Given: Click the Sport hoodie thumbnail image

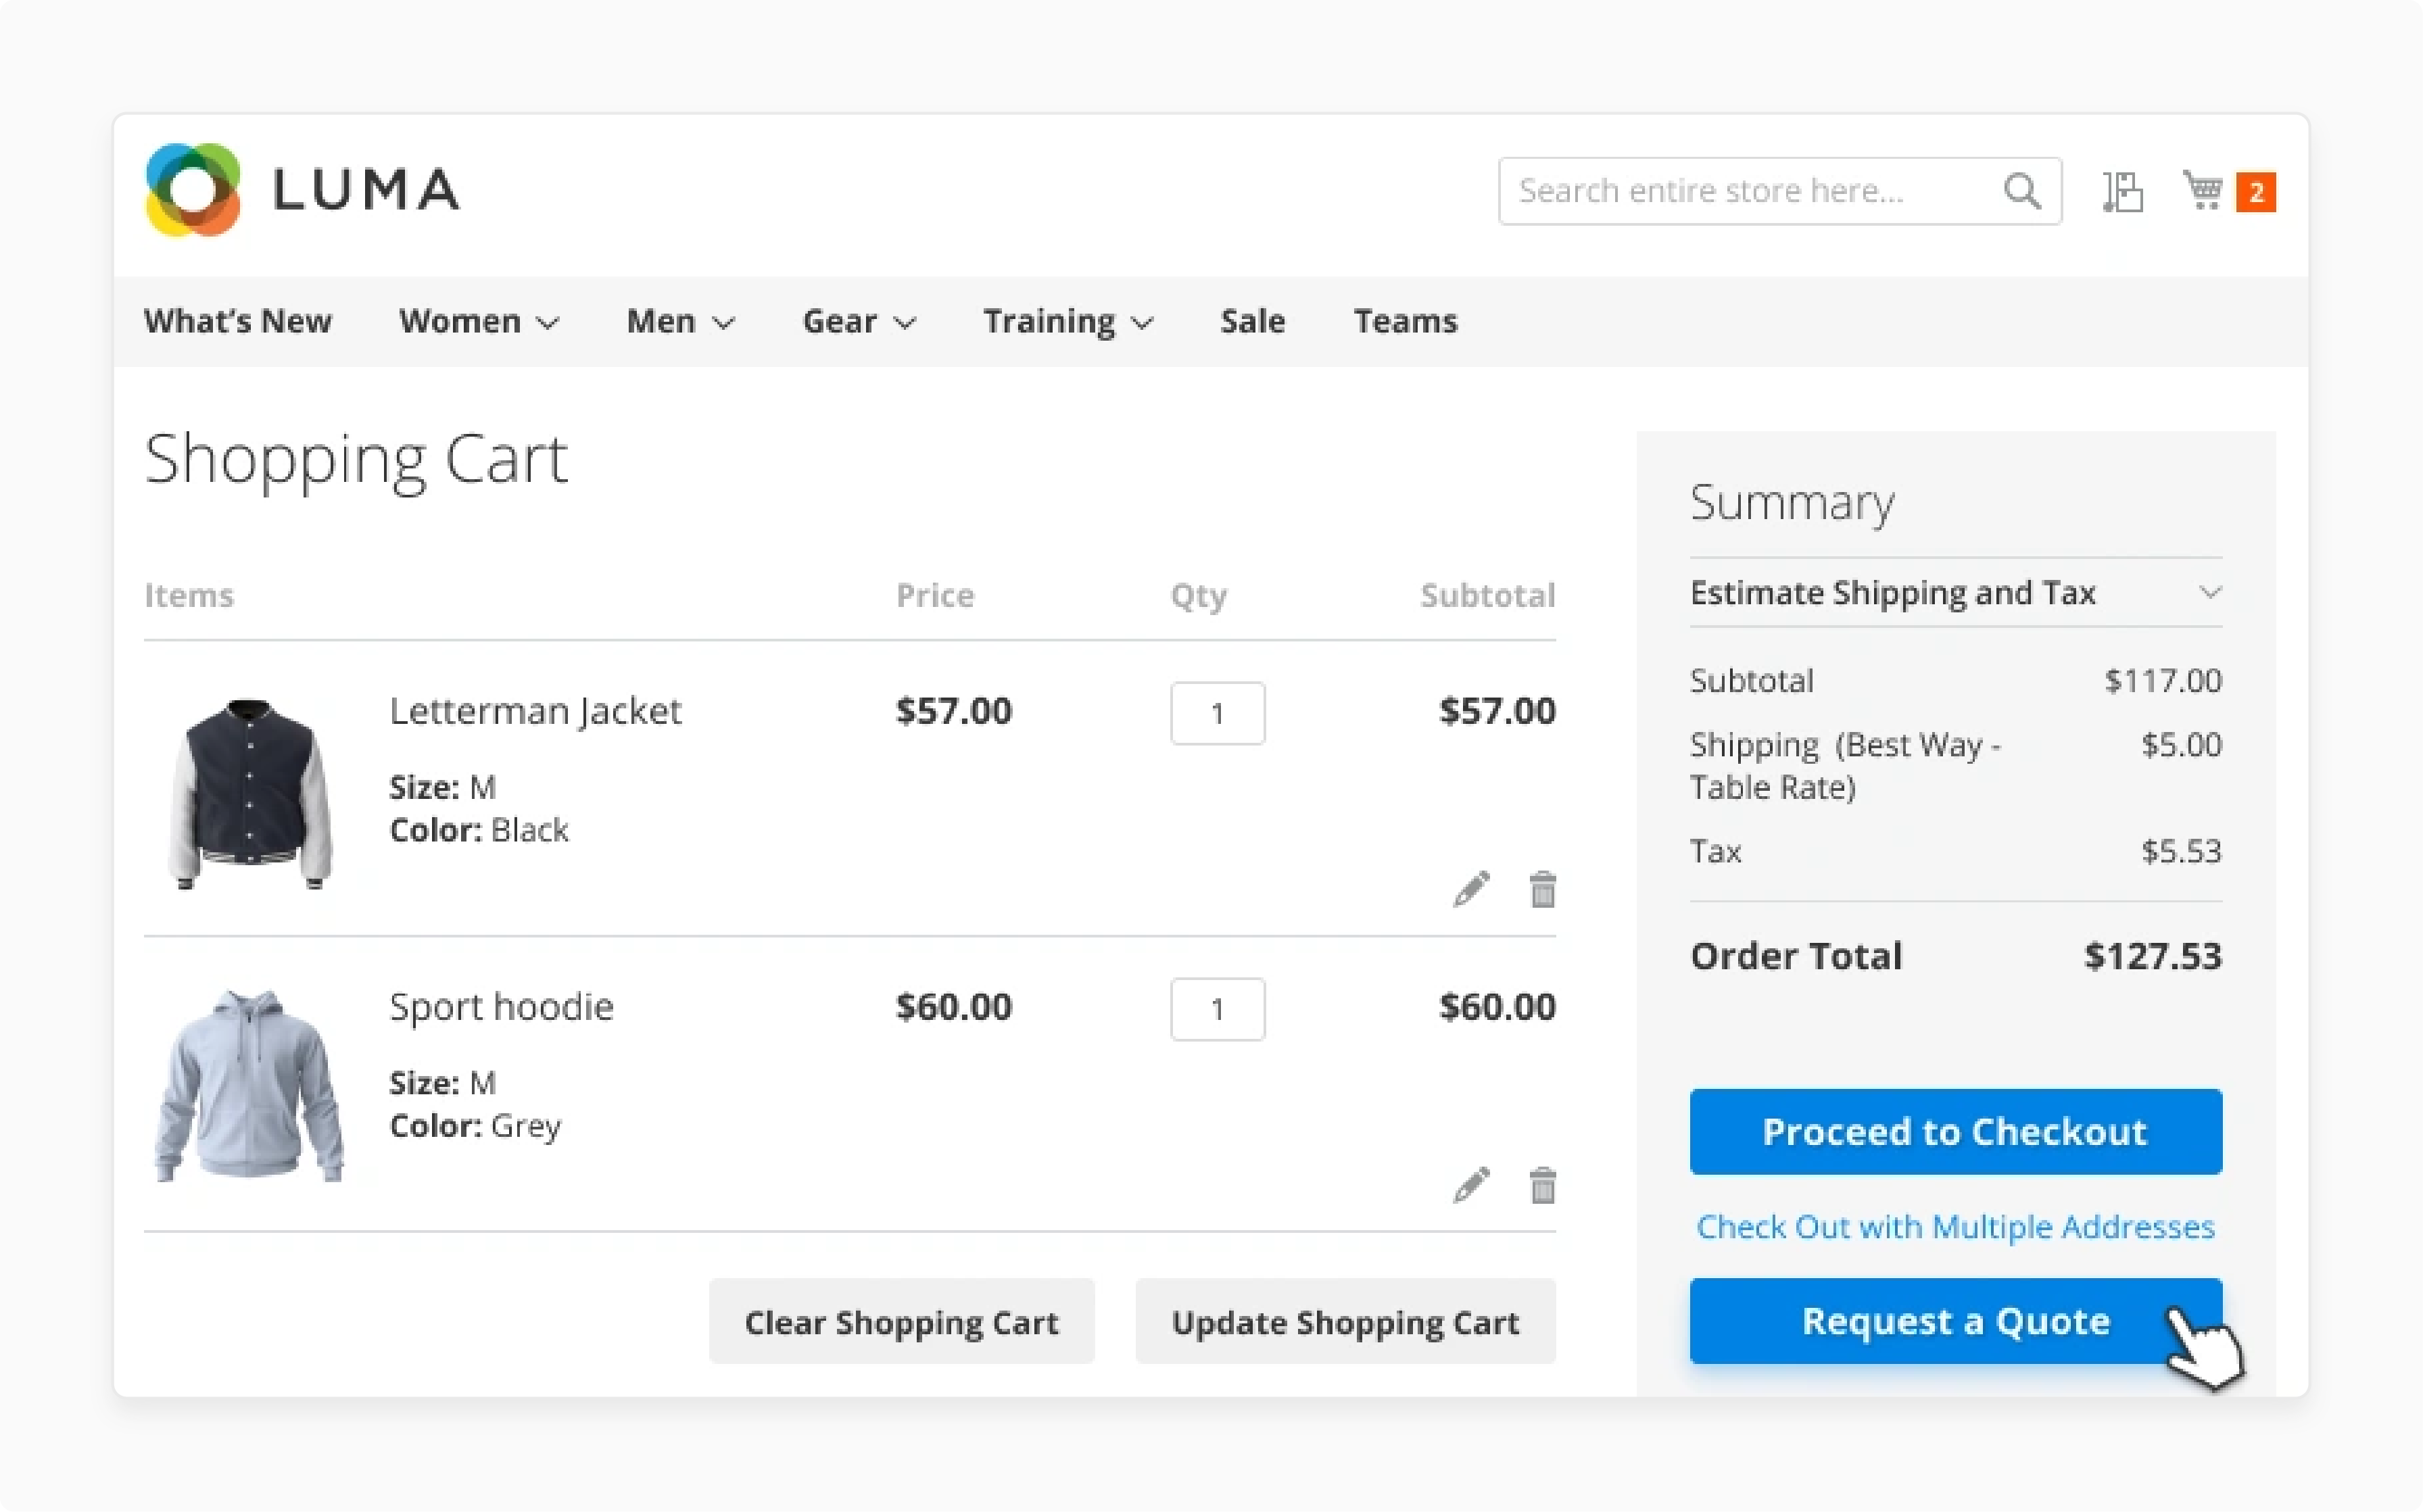Looking at the screenshot, I should coord(250,1087).
